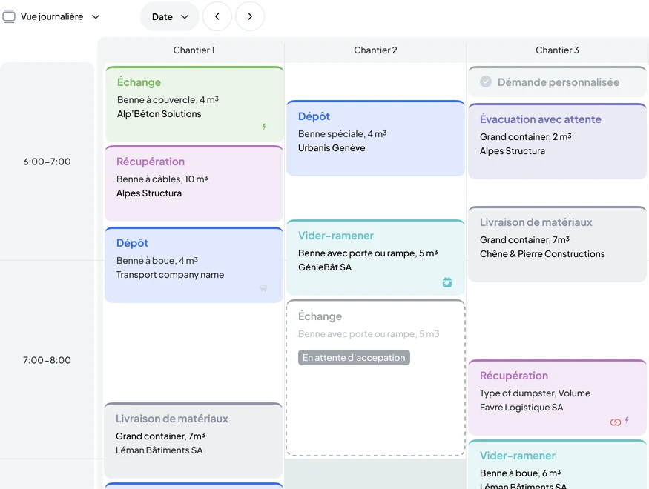Screen dimensions: 649x489
Task: Click Livraison de matériaux title on Léman Bâtiments card
Action: click(172, 419)
